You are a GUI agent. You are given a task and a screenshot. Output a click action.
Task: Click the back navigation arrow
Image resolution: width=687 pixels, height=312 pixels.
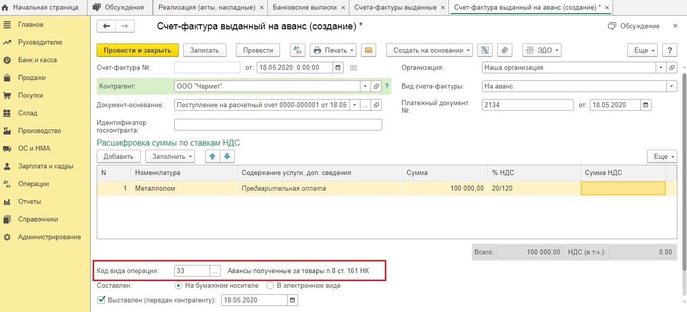(x=106, y=26)
